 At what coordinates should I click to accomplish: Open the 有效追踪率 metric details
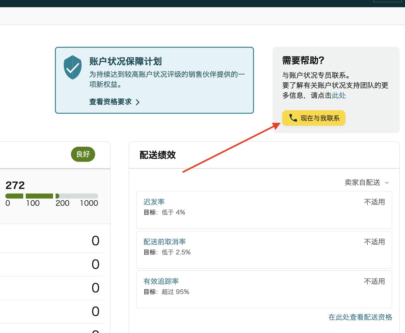[161, 281]
